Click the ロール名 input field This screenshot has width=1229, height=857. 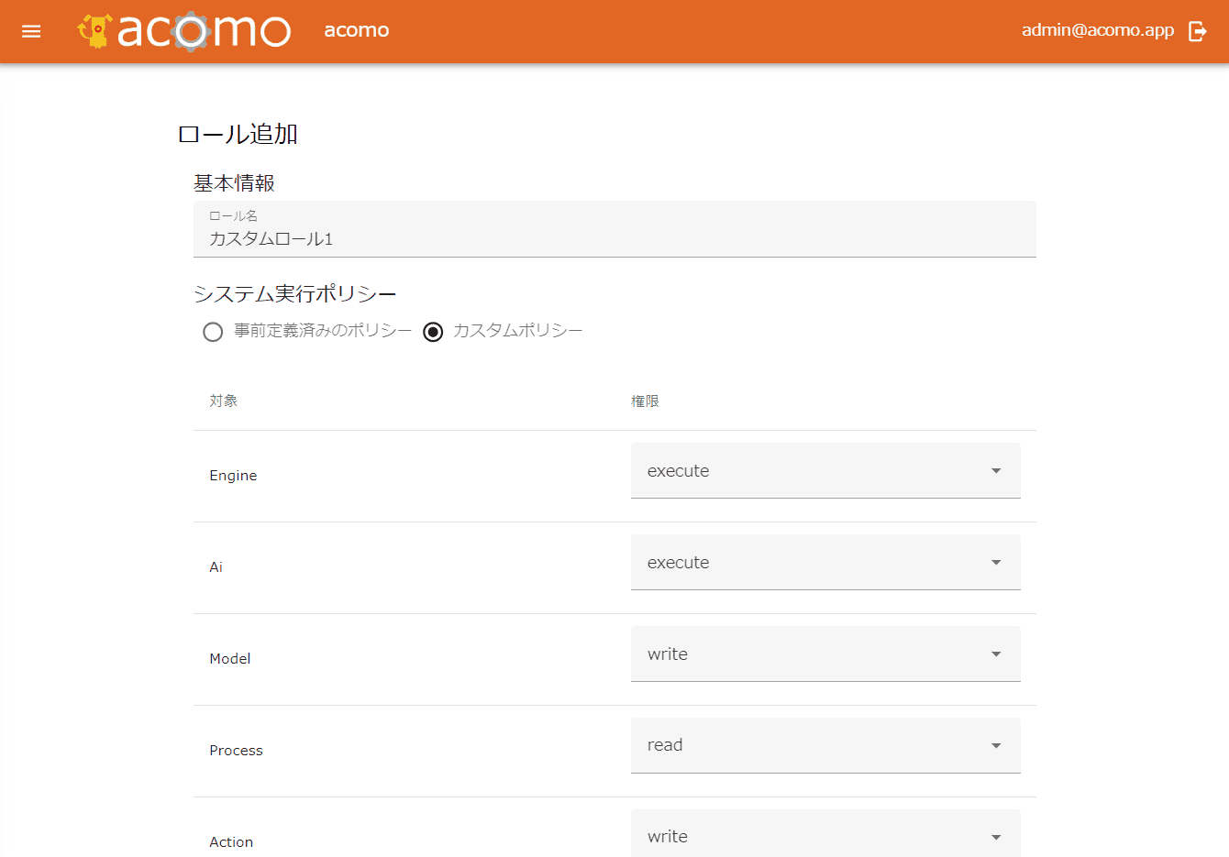click(614, 238)
